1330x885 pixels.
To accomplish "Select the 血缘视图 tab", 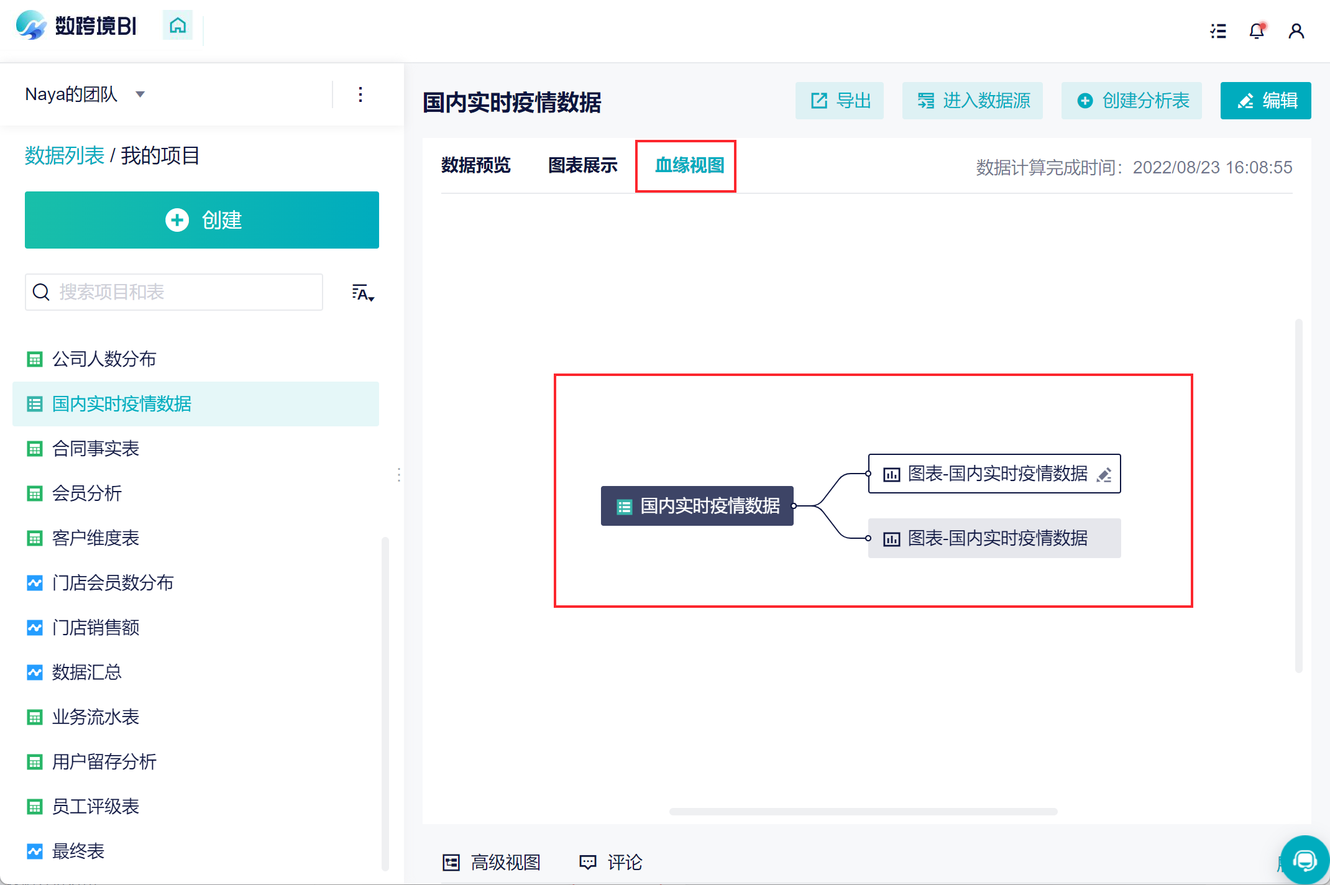I will point(689,165).
